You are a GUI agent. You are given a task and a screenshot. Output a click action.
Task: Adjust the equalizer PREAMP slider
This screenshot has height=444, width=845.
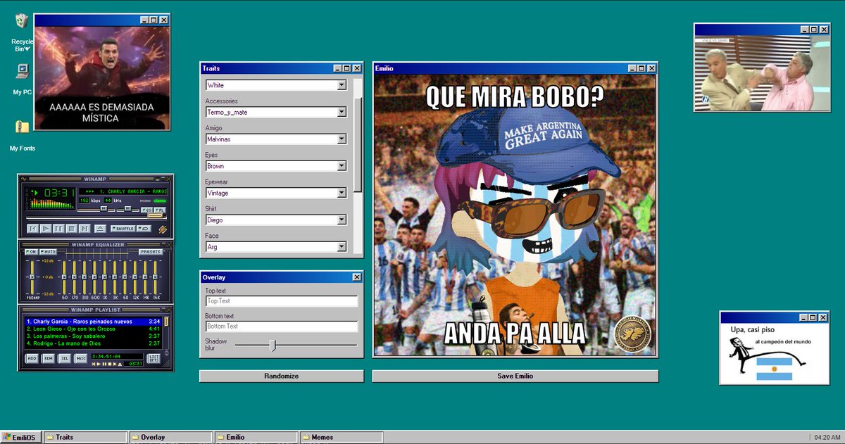[x=32, y=277]
